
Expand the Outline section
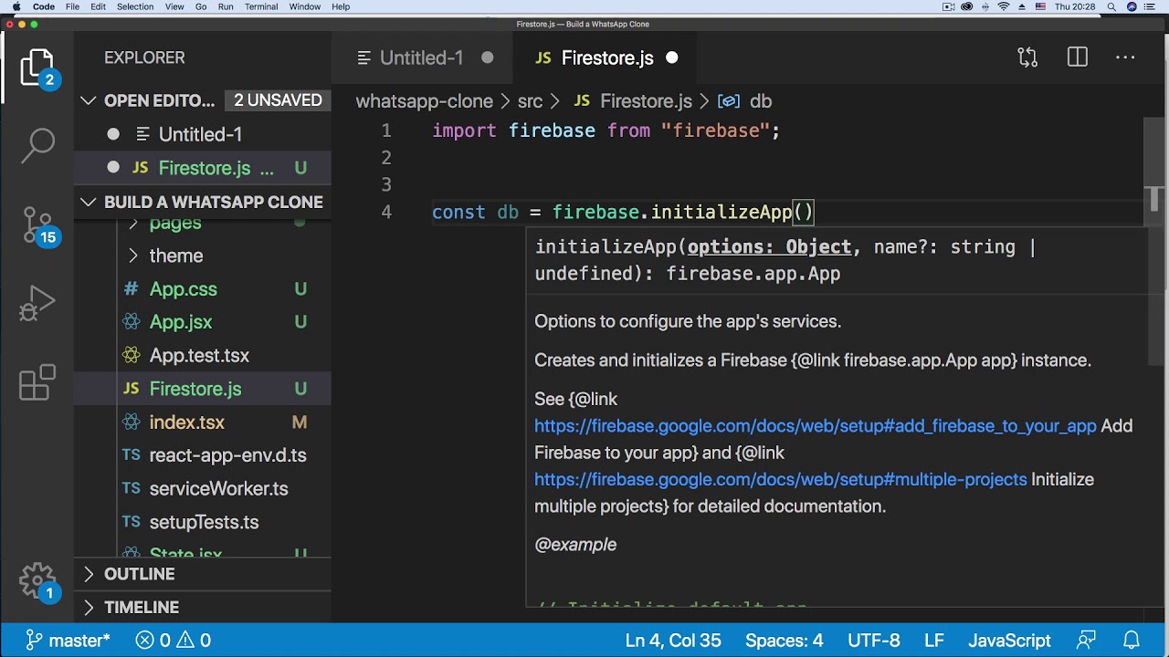click(89, 574)
